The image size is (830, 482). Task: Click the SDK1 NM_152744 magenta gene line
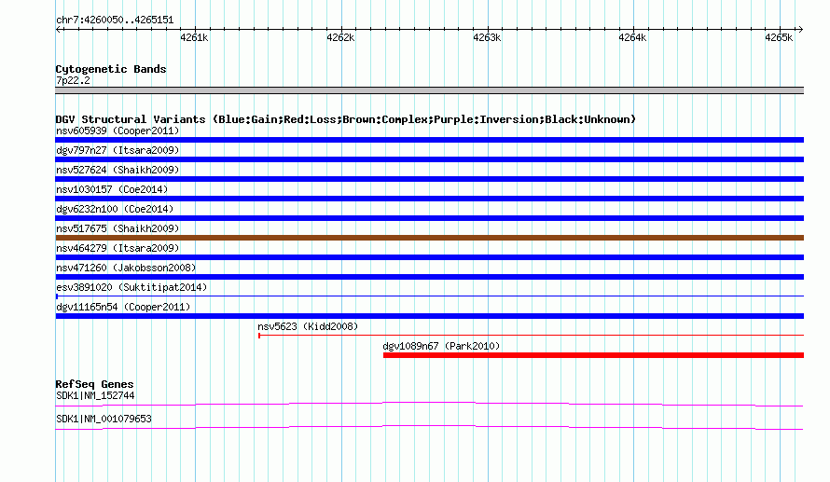[x=429, y=405]
